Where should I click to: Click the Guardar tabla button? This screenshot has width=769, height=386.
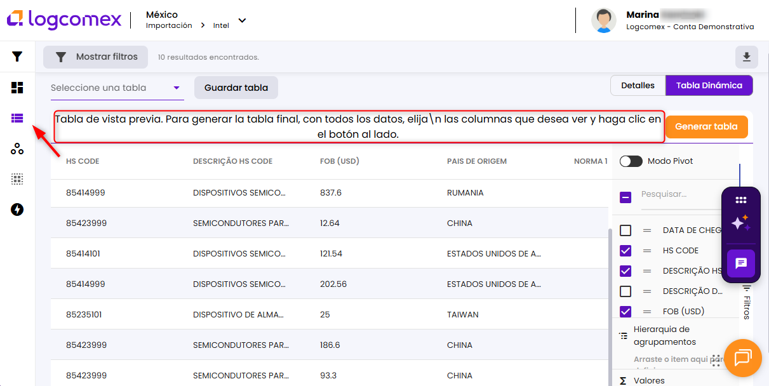point(236,88)
